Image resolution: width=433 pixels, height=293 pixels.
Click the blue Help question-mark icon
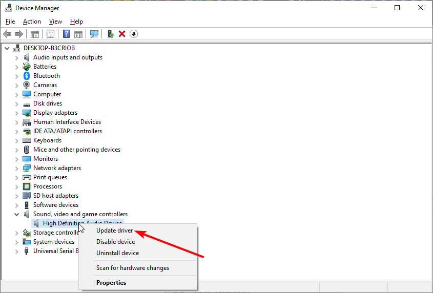[x=66, y=34]
